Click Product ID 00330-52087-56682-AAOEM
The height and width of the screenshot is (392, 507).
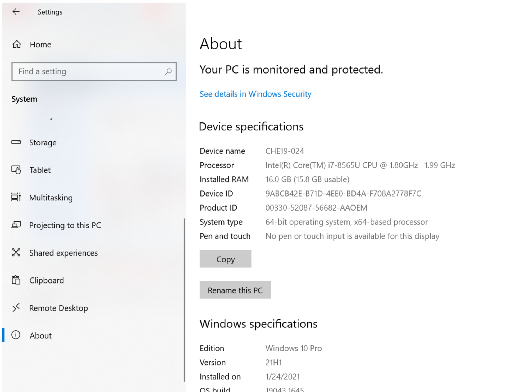[x=316, y=208]
